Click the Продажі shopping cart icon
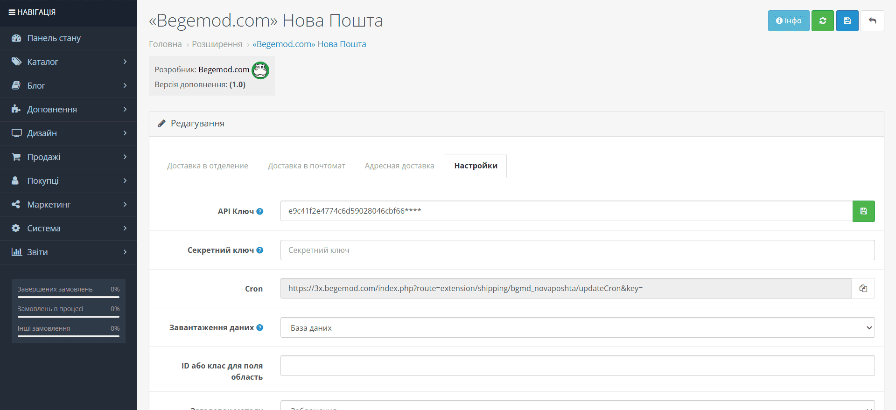 [x=16, y=157]
